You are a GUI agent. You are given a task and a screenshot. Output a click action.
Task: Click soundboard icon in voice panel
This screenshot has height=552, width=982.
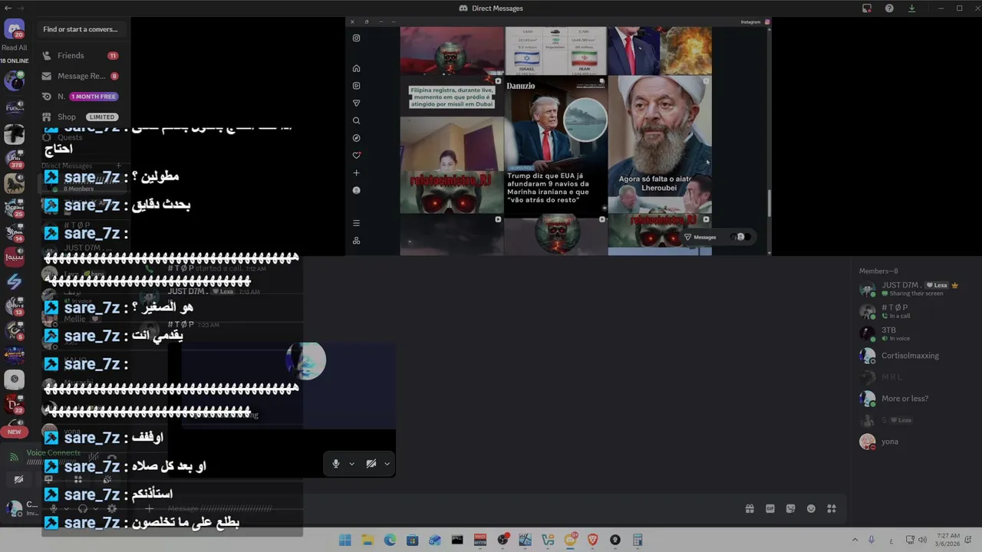[107, 479]
